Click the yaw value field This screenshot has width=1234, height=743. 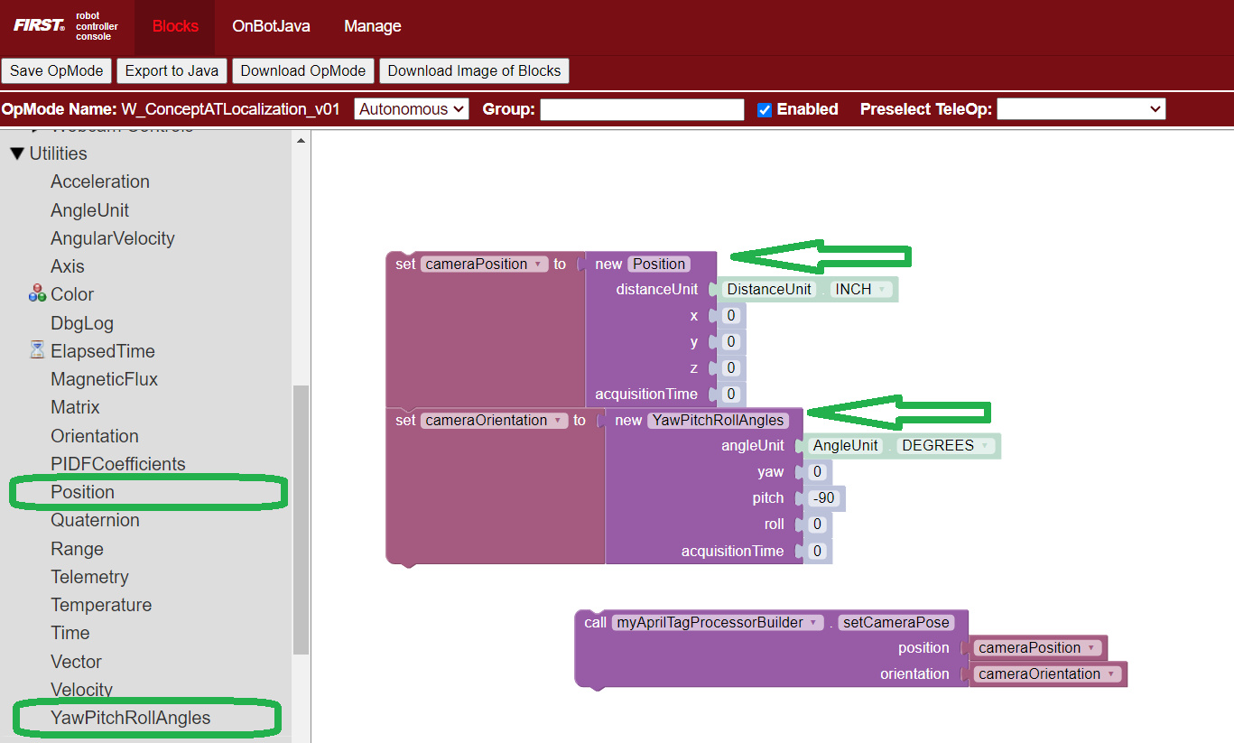[x=816, y=472]
